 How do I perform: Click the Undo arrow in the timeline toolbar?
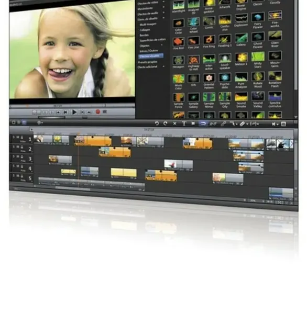(x=157, y=124)
